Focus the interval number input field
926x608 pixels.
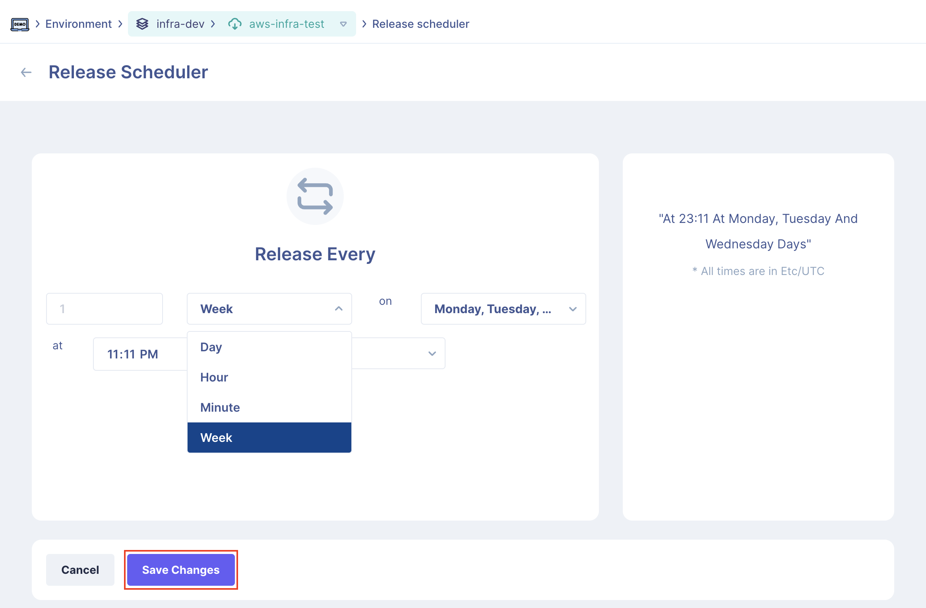pos(105,309)
